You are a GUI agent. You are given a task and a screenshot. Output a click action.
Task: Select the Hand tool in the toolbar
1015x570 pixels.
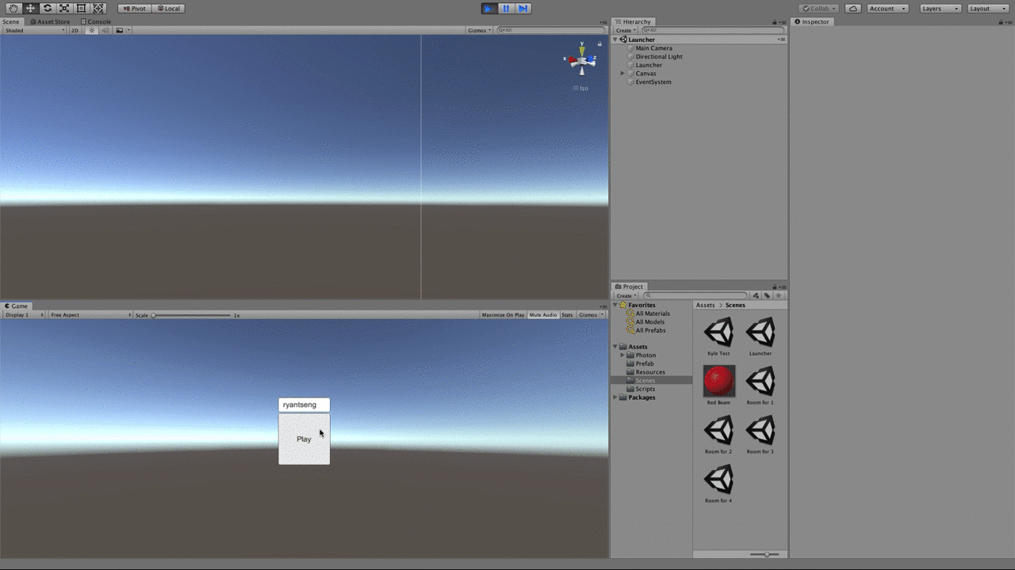click(13, 8)
